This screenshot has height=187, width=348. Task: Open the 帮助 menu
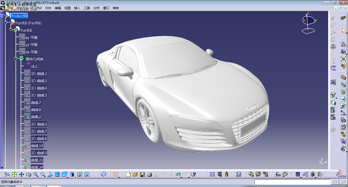tap(116, 8)
